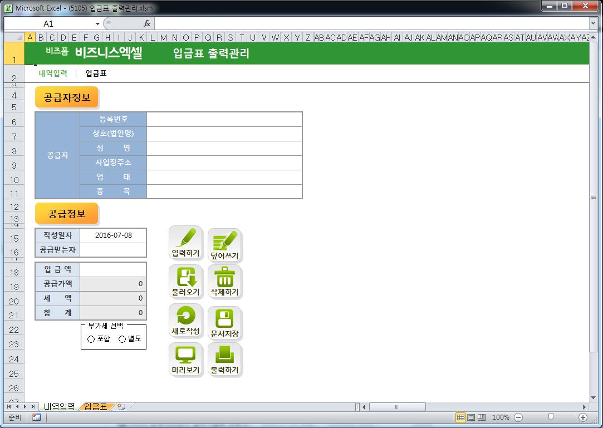603x428 pixels.
Task: Click the 삭제하기 trash icon button
Action: click(x=224, y=282)
